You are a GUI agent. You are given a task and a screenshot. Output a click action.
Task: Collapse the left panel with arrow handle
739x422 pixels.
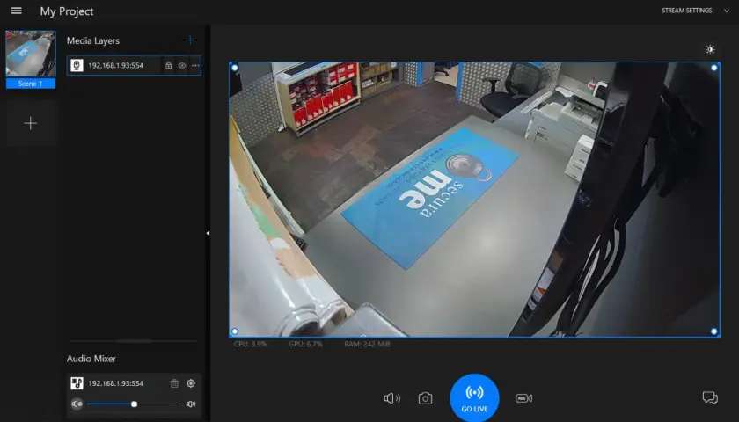coord(208,233)
